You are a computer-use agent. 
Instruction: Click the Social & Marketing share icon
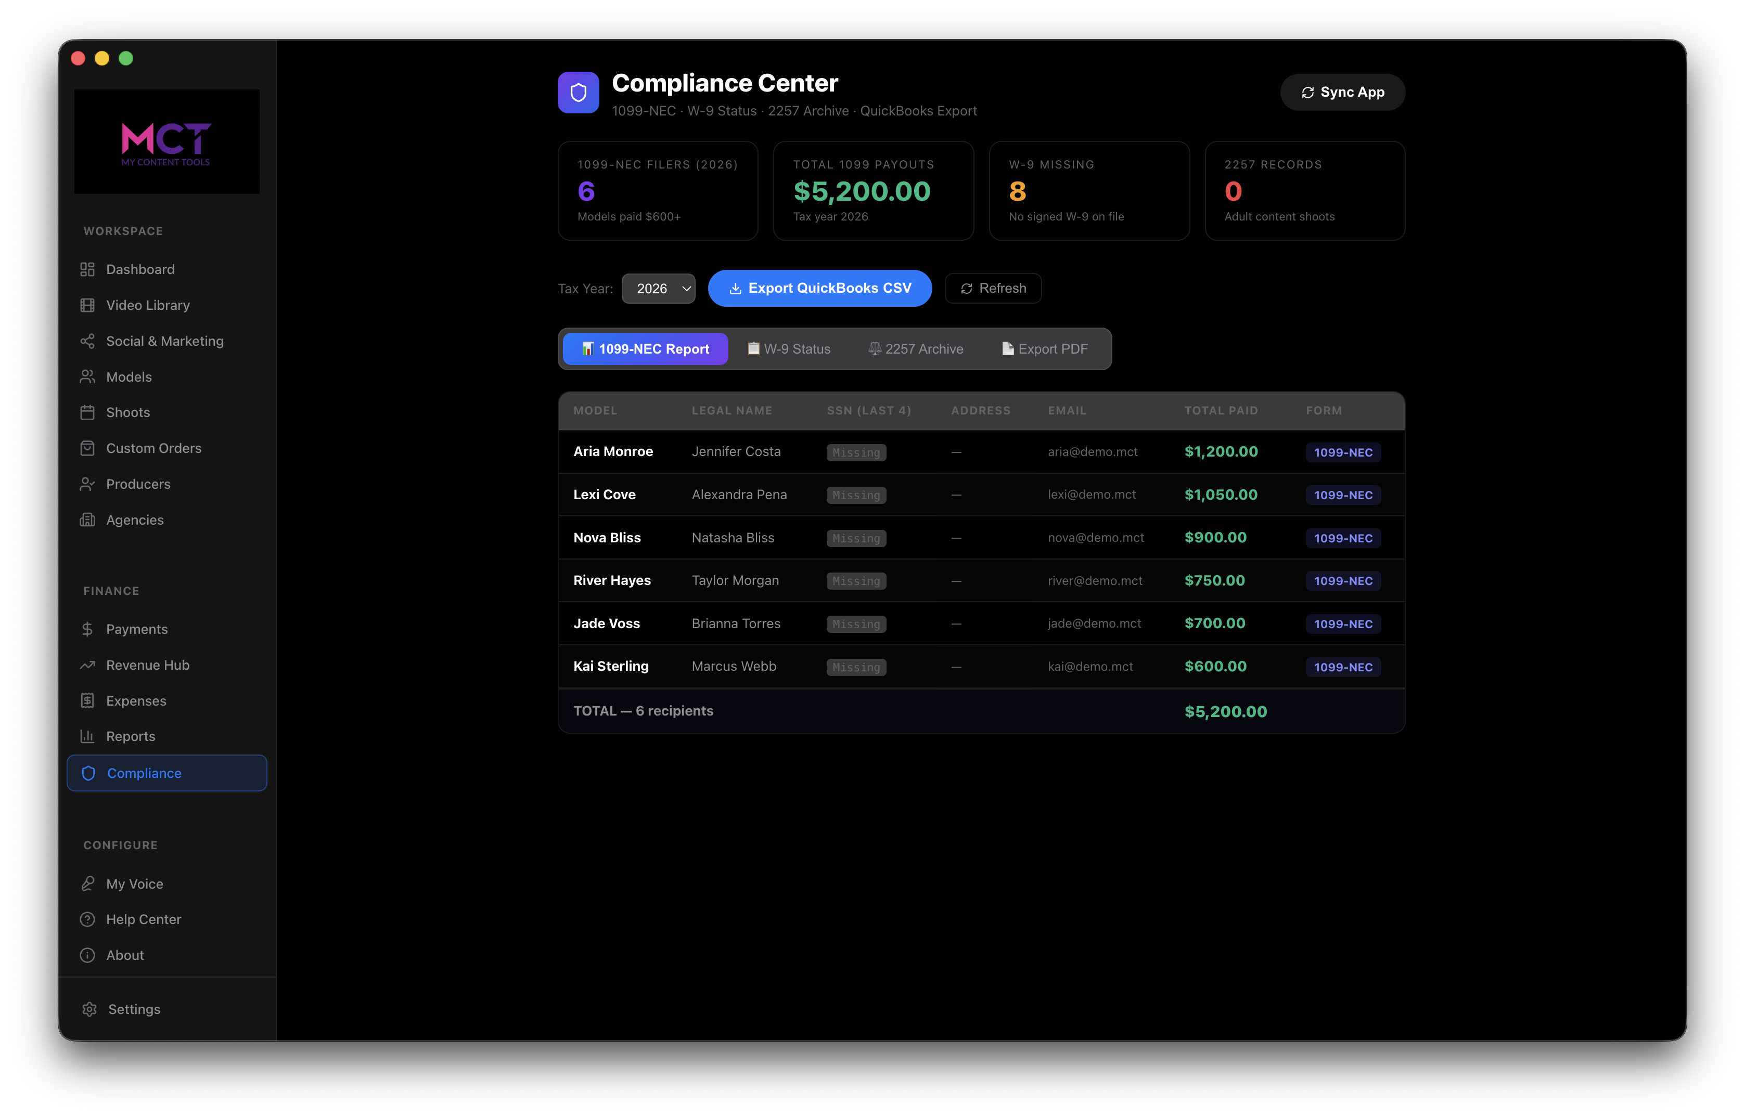tap(87, 341)
